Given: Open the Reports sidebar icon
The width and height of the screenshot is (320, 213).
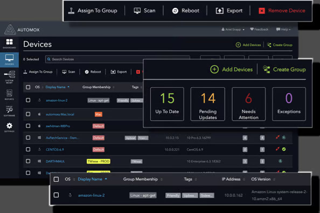Looking at the screenshot, I should coord(9,95).
